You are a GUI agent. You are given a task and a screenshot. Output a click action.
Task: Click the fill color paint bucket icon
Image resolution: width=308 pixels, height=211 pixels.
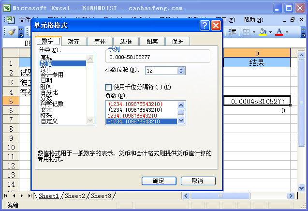click(x=263, y=32)
